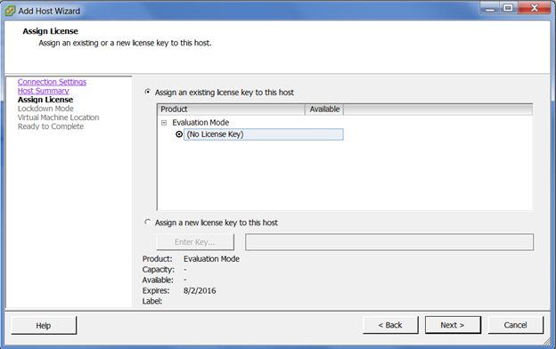Image resolution: width=556 pixels, height=349 pixels.
Task: Click the Lockdown Mode step label
Action: point(45,109)
